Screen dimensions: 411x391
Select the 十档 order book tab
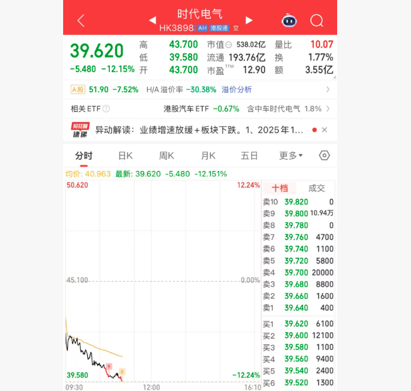tap(280, 188)
